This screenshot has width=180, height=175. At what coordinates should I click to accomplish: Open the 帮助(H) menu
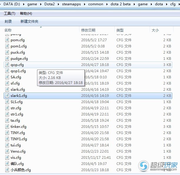point(26,14)
